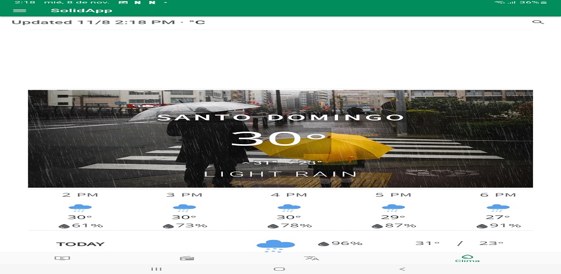Open the hamburger navigation menu
The height and width of the screenshot is (274, 561).
click(x=20, y=11)
